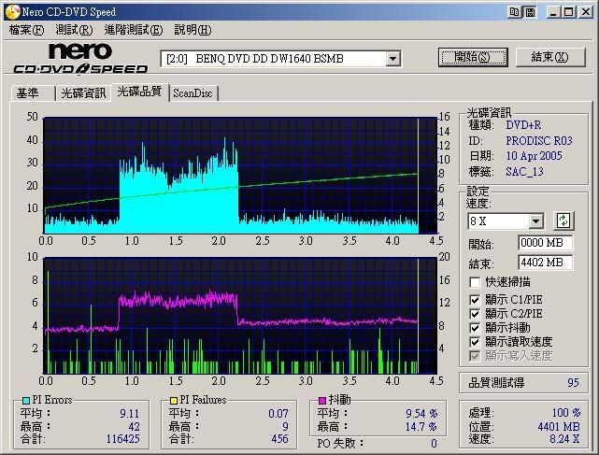Click the yellow PI Failures color box
The height and width of the screenshot is (455, 599).
tap(174, 401)
